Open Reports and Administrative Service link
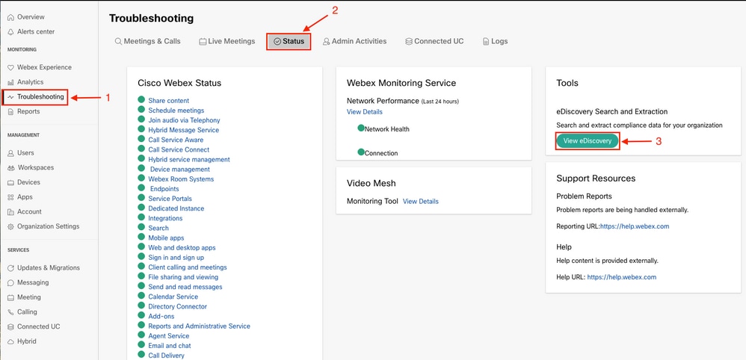 [x=200, y=326]
